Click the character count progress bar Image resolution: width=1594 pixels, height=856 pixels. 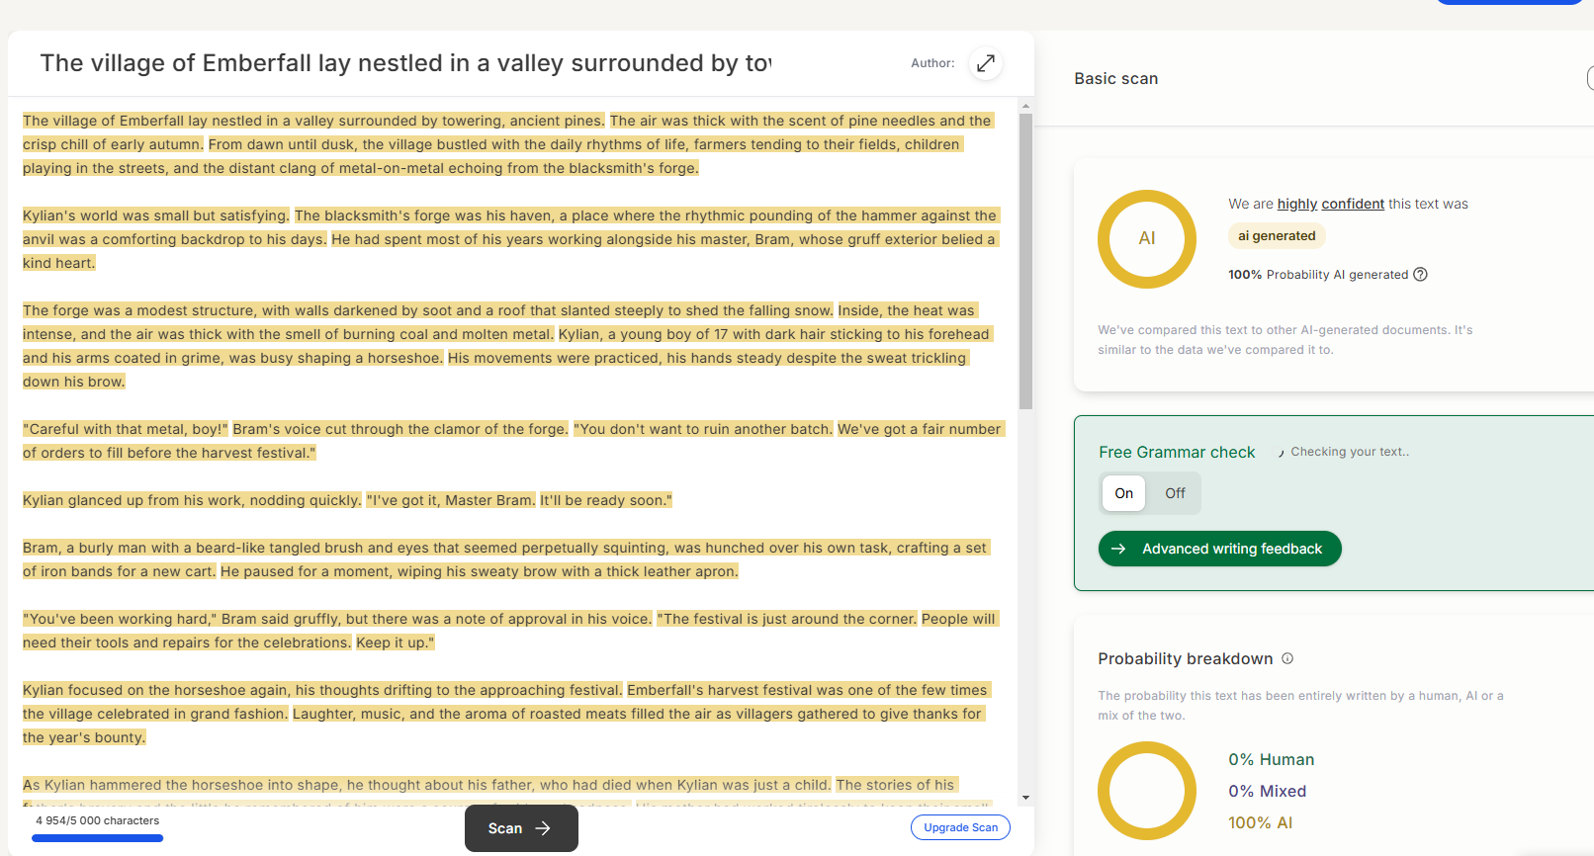tap(97, 838)
